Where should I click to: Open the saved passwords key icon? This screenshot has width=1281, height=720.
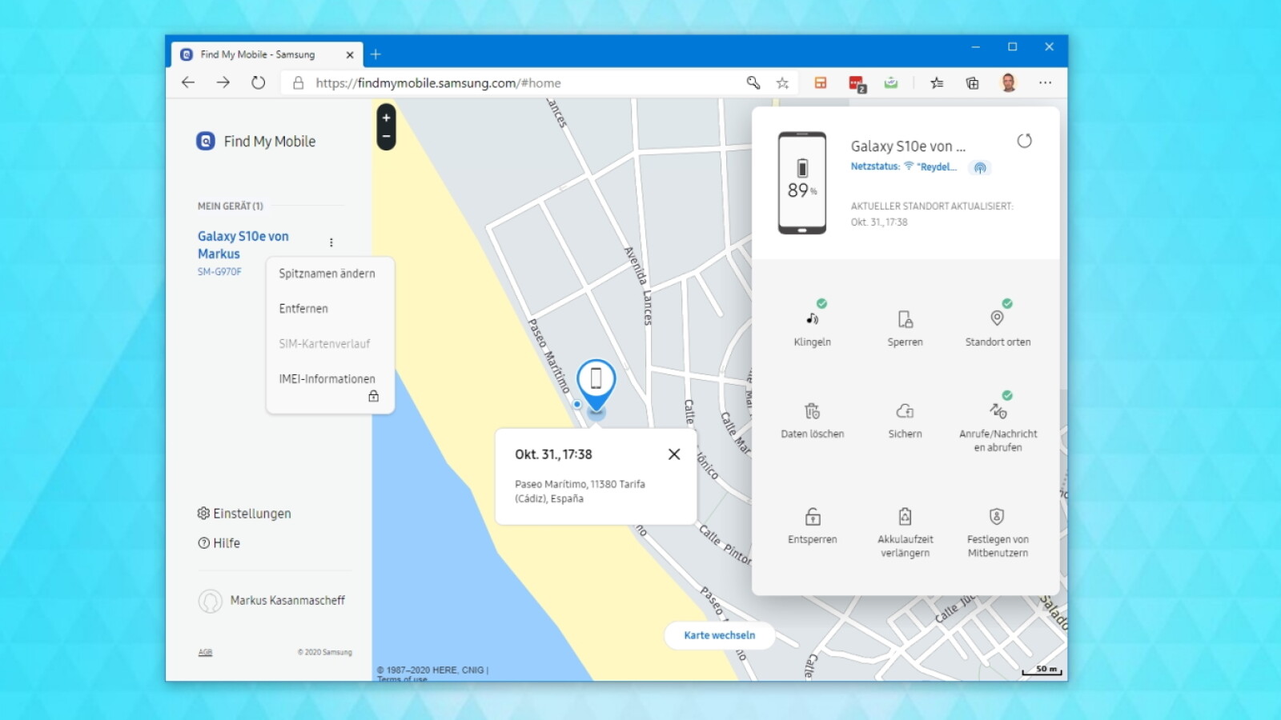(753, 82)
